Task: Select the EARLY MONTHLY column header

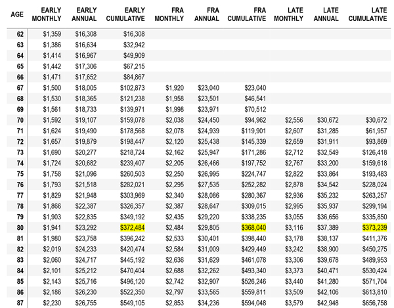Action: tap(47, 14)
